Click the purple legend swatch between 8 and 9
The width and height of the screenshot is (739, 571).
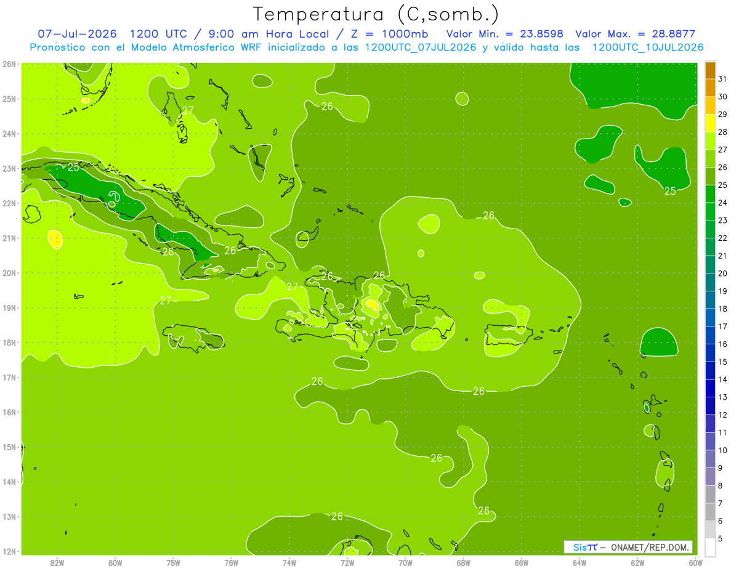point(710,477)
